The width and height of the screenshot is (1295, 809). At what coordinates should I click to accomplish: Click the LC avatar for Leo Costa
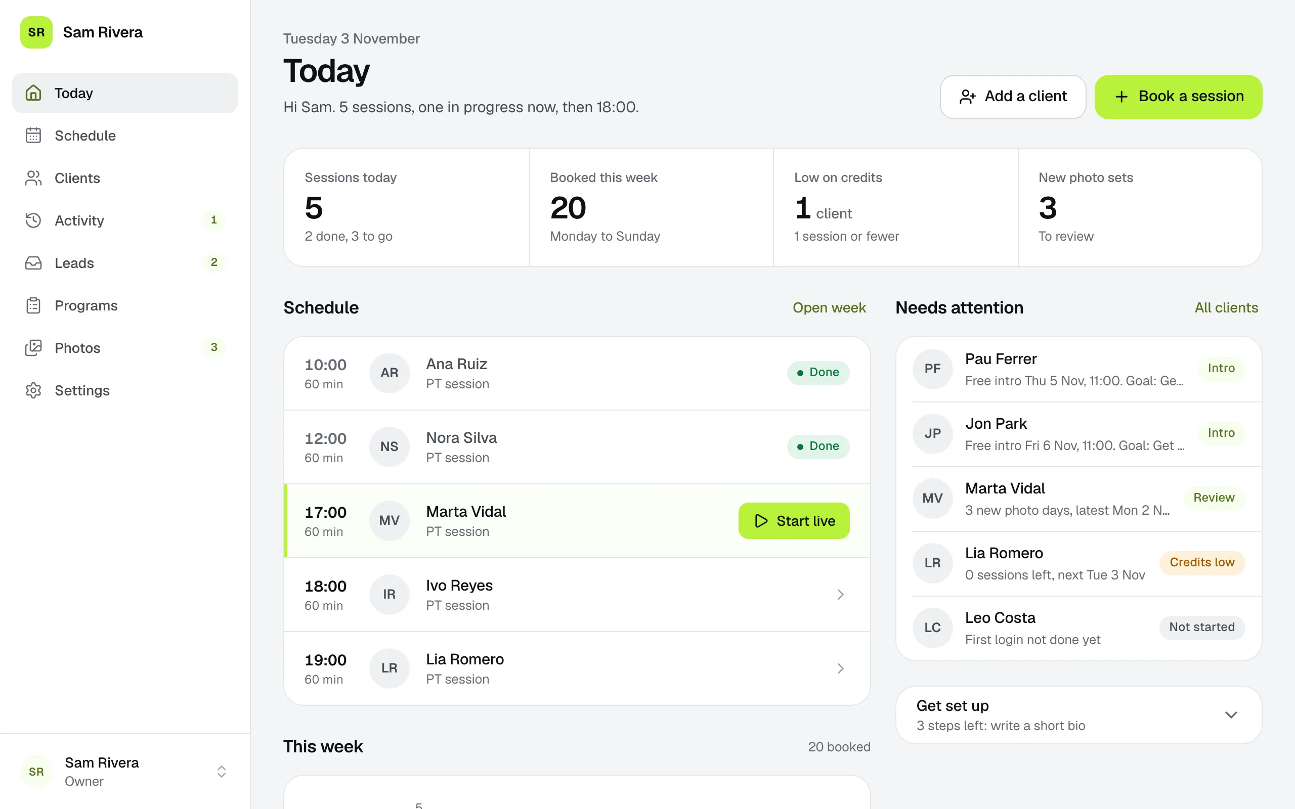(932, 627)
